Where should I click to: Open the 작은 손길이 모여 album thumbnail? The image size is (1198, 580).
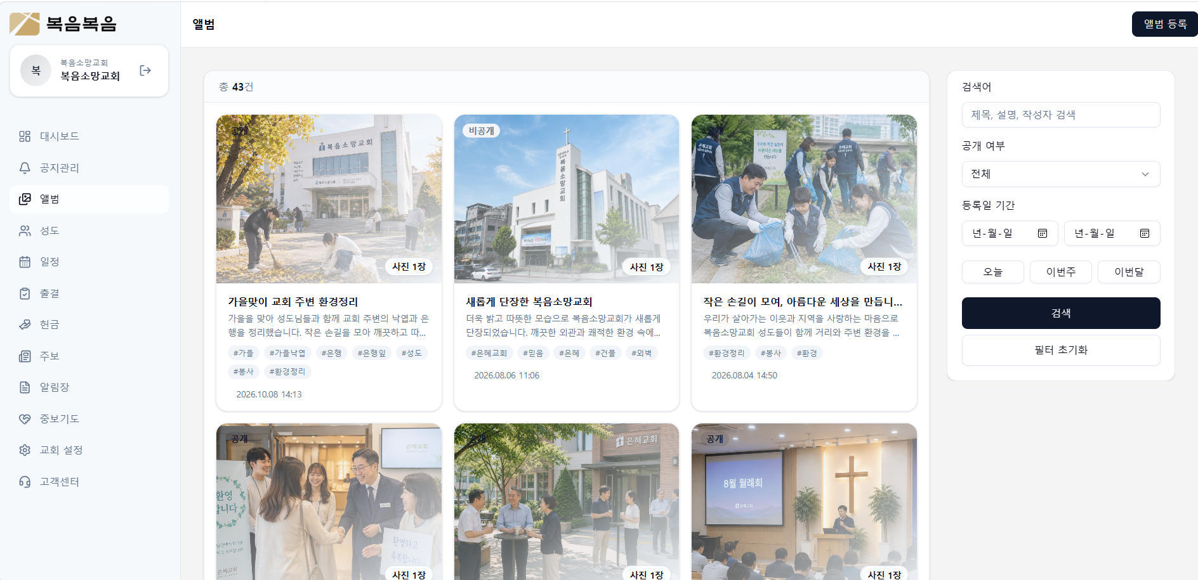(x=804, y=199)
